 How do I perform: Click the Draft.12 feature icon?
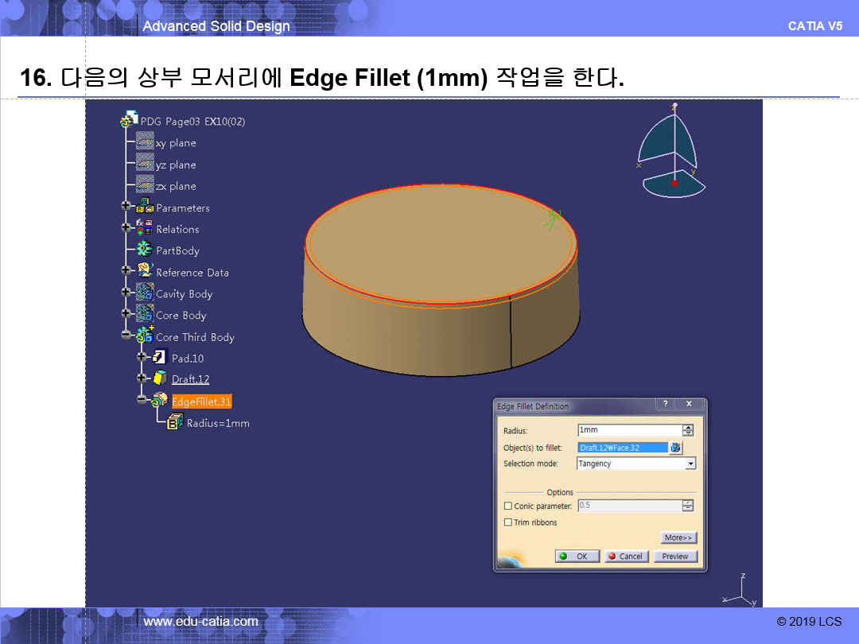[159, 378]
